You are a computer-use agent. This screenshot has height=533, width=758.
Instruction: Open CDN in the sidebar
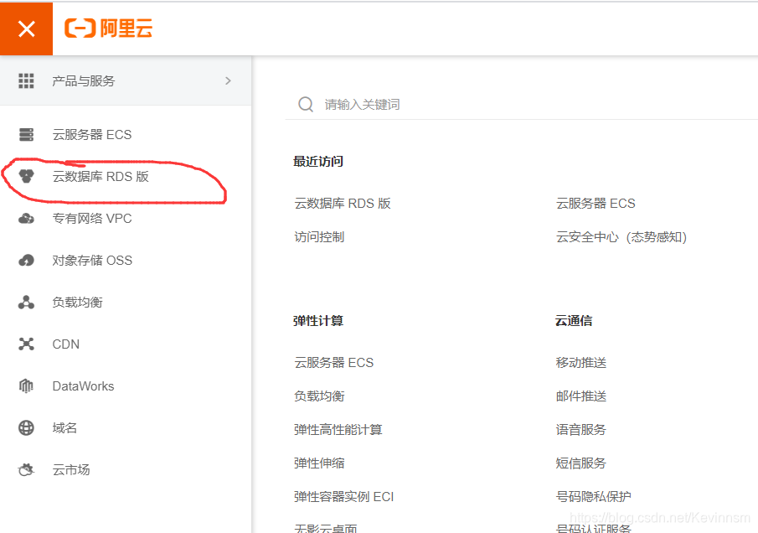pos(65,344)
